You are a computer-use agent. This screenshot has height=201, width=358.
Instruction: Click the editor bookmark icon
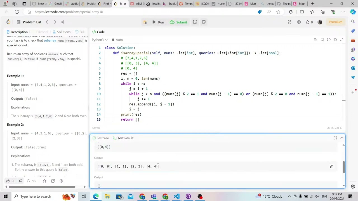click(x=322, y=40)
